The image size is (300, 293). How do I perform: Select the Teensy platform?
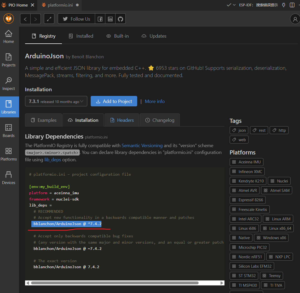click(272, 276)
